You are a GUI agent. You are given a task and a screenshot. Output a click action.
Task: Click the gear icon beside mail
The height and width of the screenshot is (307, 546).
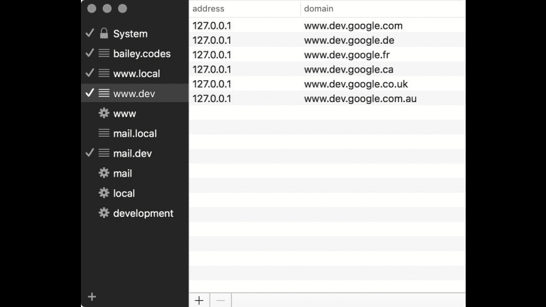point(104,174)
